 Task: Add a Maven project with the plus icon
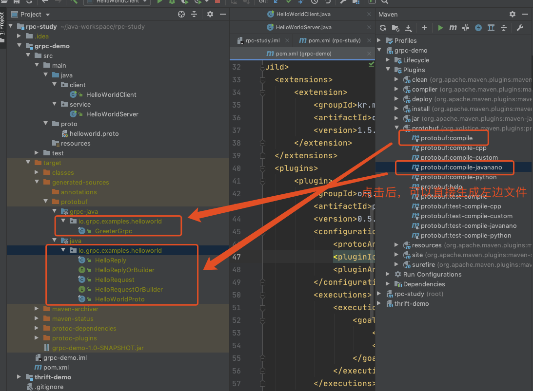(424, 28)
